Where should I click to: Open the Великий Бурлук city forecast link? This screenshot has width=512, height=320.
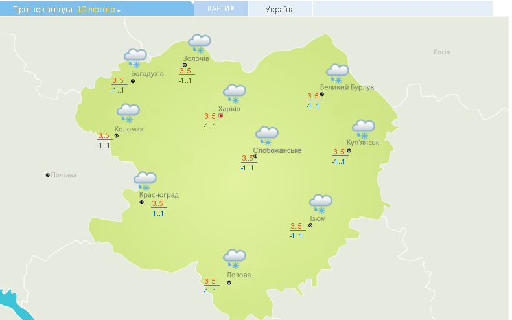pos(347,87)
